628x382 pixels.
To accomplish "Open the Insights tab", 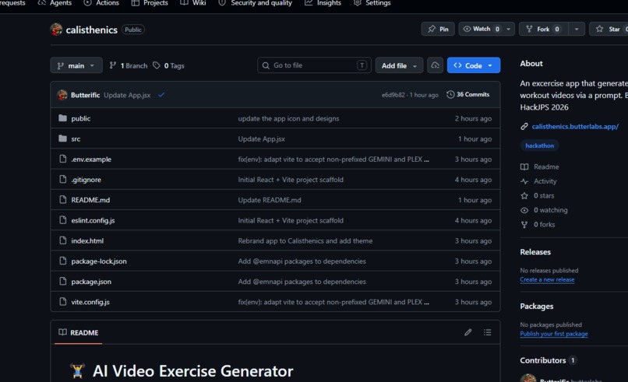I will coord(323,3).
